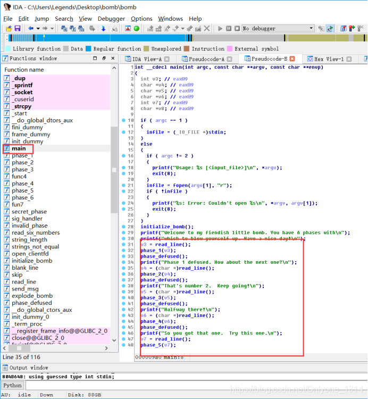Image resolution: width=368 pixels, height=399 pixels.
Task: Toggle breakpoint dot on line 48
Action: coord(123,345)
